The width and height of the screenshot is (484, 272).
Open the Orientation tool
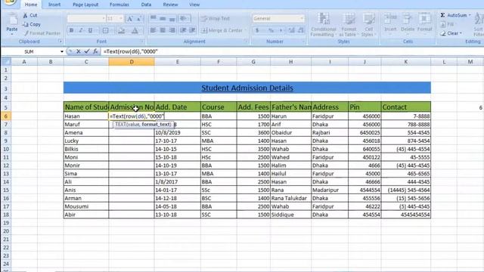pos(184,18)
